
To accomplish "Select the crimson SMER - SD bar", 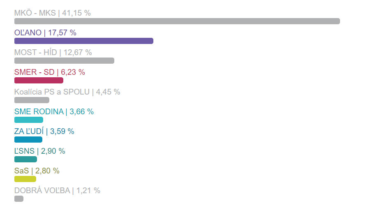I will pos(39,81).
